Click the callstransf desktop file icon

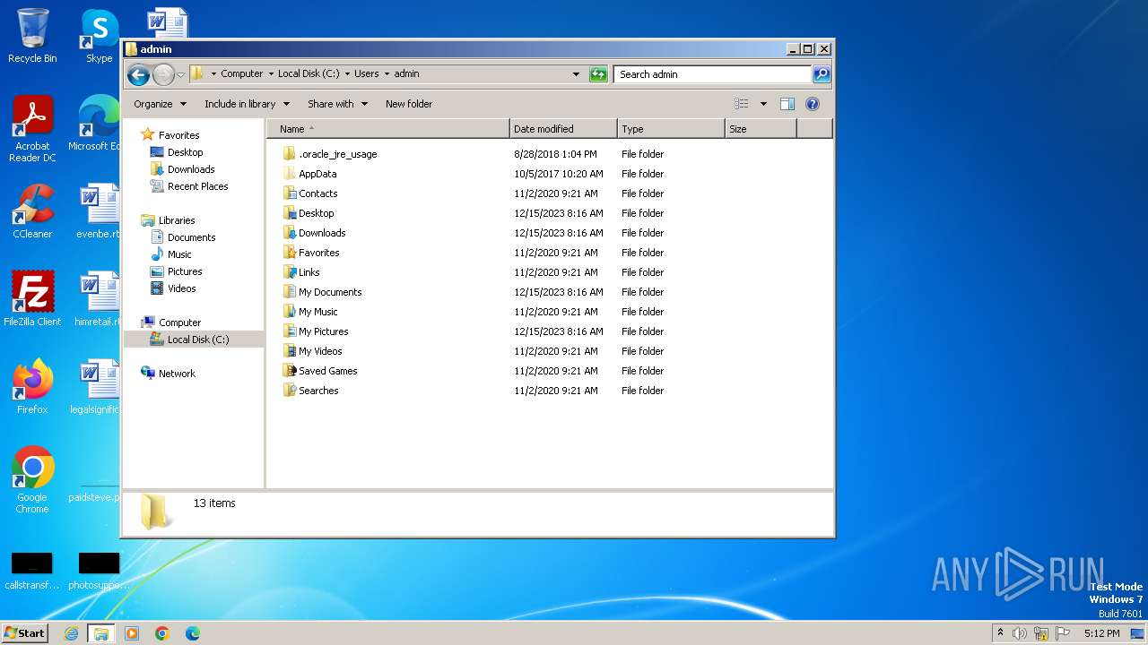(32, 571)
